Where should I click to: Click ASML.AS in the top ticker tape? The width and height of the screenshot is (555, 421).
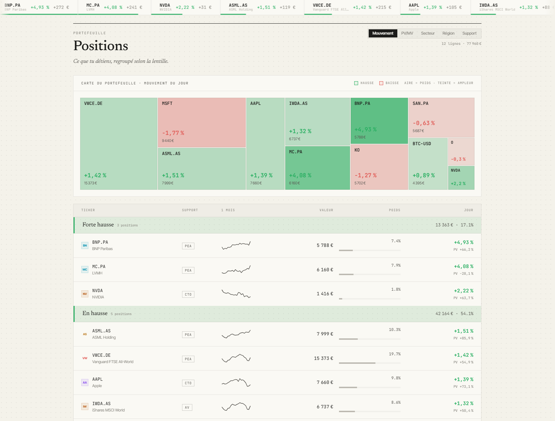pyautogui.click(x=262, y=7)
